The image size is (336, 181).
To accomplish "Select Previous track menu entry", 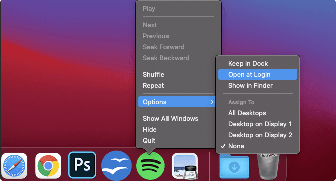I will coord(179,36).
